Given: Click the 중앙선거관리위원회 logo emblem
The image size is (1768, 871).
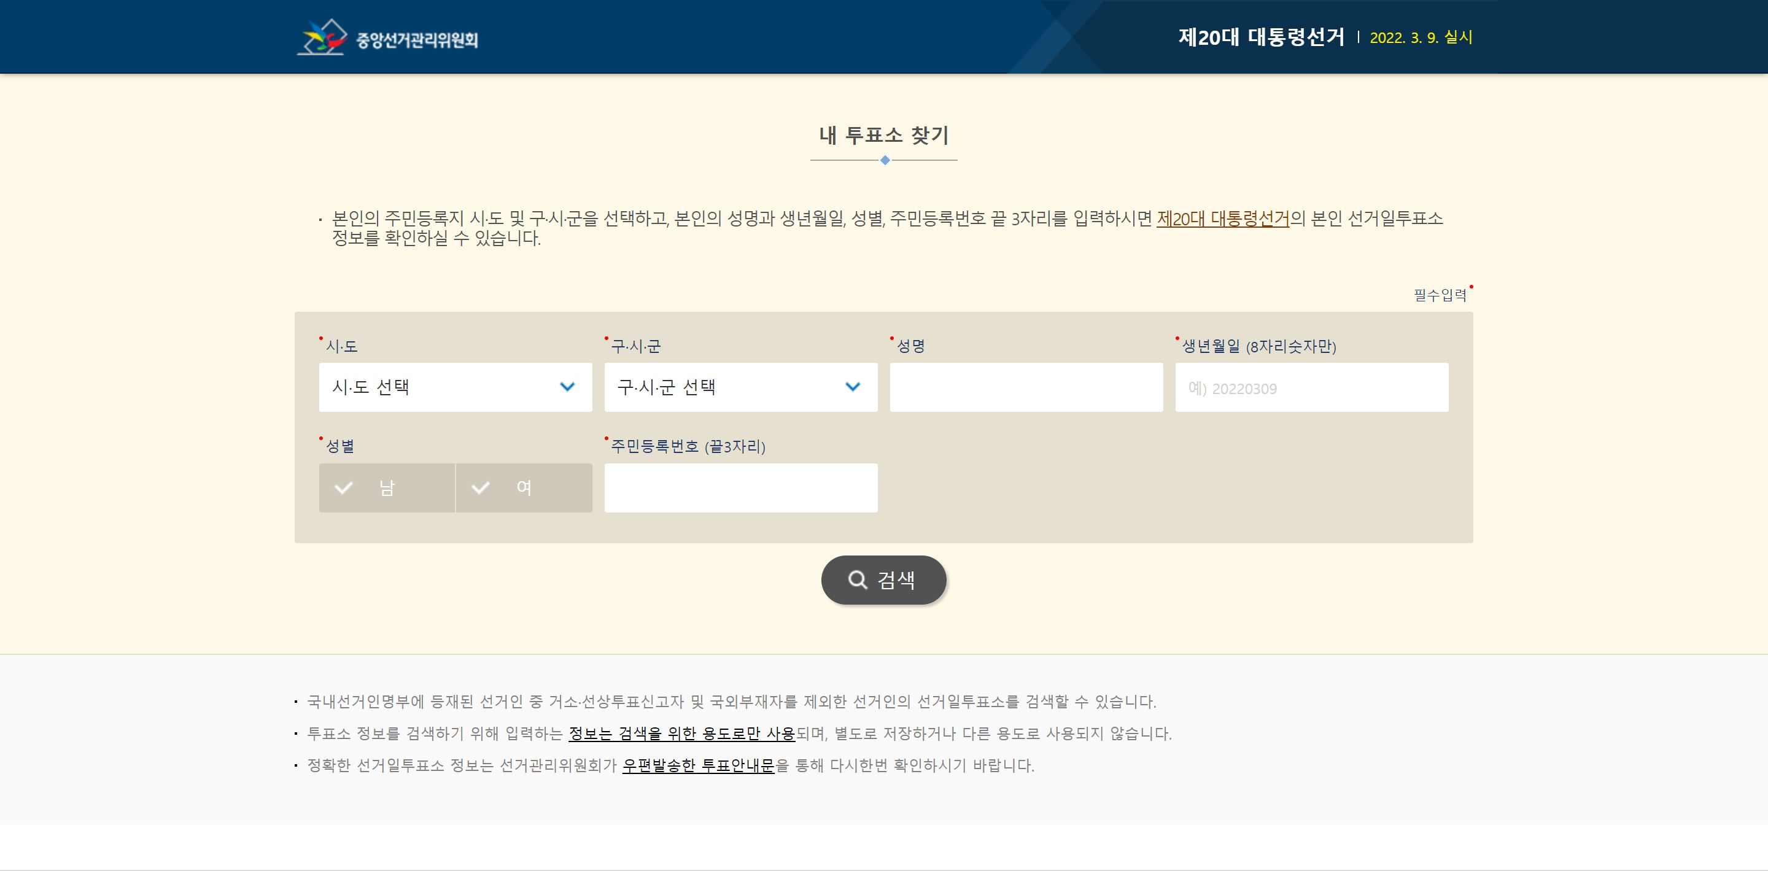Looking at the screenshot, I should [321, 37].
